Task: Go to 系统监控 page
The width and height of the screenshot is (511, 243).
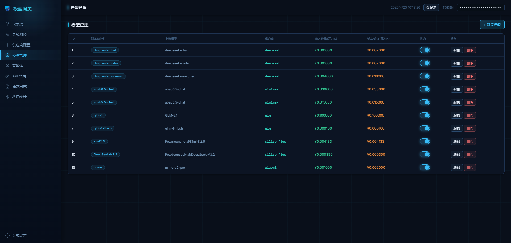Action: point(30,35)
